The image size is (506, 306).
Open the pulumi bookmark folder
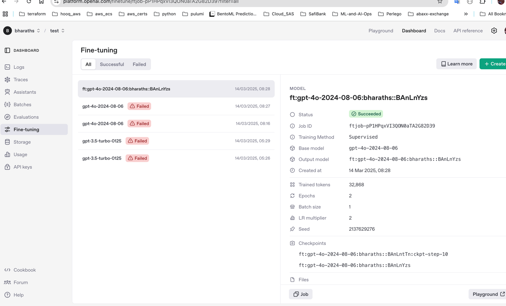(x=193, y=14)
